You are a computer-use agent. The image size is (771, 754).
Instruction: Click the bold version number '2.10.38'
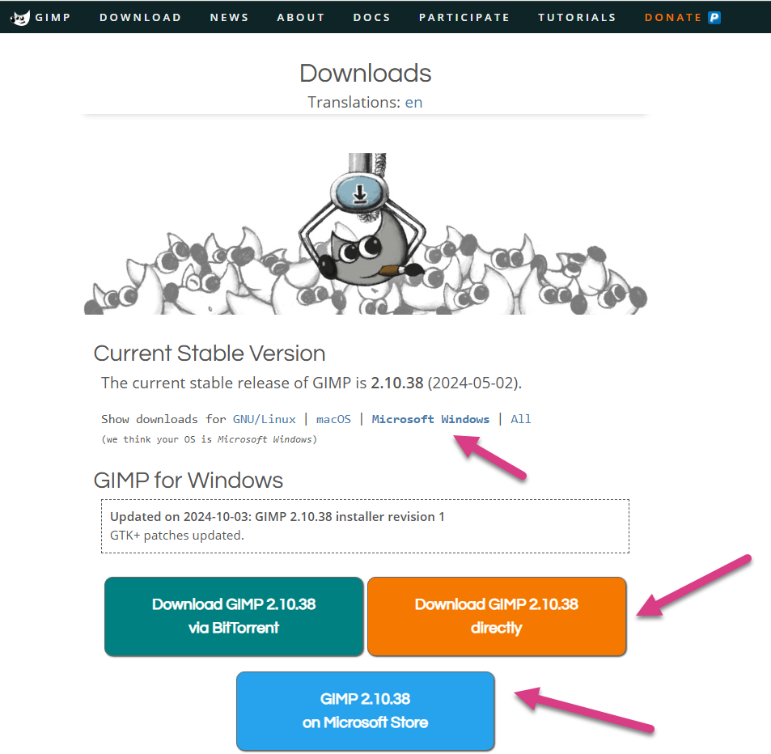click(396, 383)
